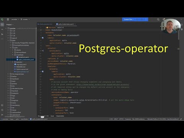Screen dimensions: 184x138
Task: Open IDE settings gear icon
Action: coord(164,20)
